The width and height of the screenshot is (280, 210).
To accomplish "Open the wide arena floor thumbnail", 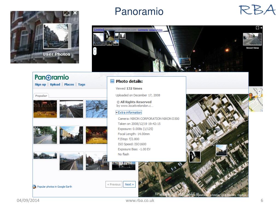I will (97, 135).
